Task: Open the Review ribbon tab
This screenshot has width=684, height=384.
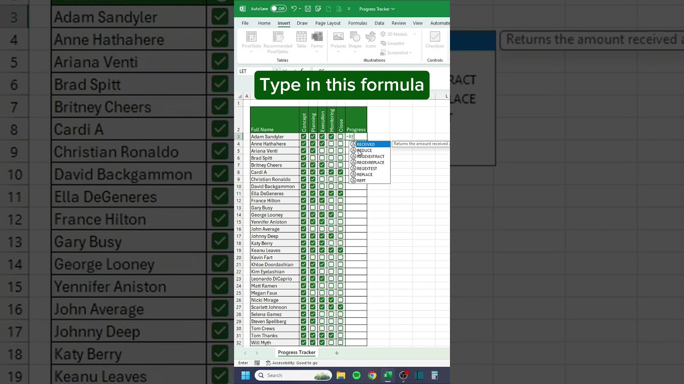Action: (x=399, y=23)
